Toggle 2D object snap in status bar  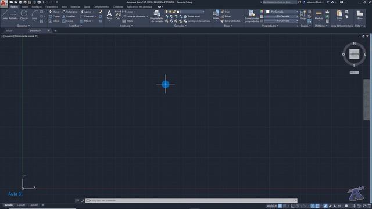point(317,206)
